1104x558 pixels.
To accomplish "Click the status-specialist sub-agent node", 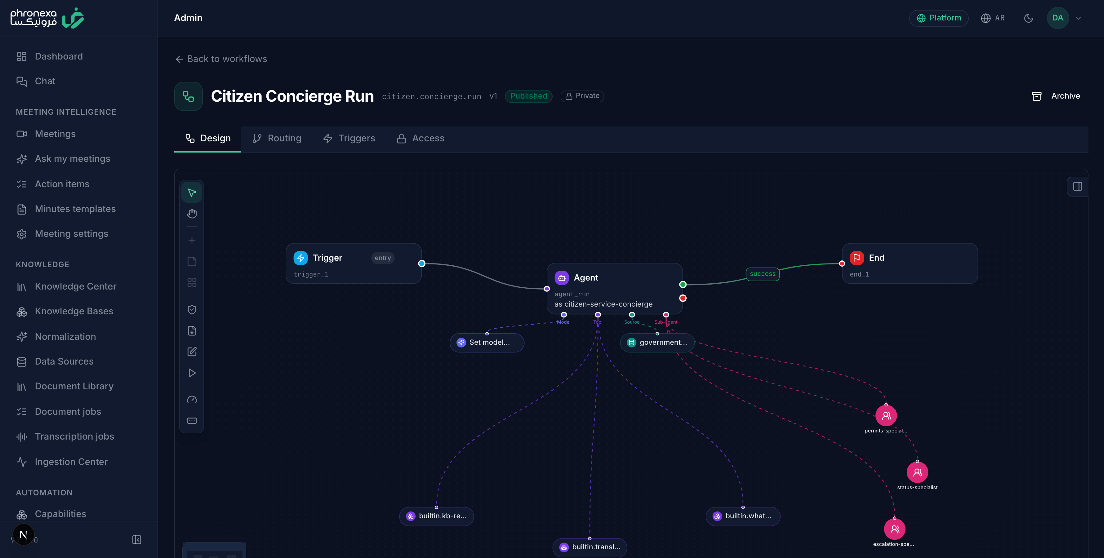I will (x=917, y=472).
